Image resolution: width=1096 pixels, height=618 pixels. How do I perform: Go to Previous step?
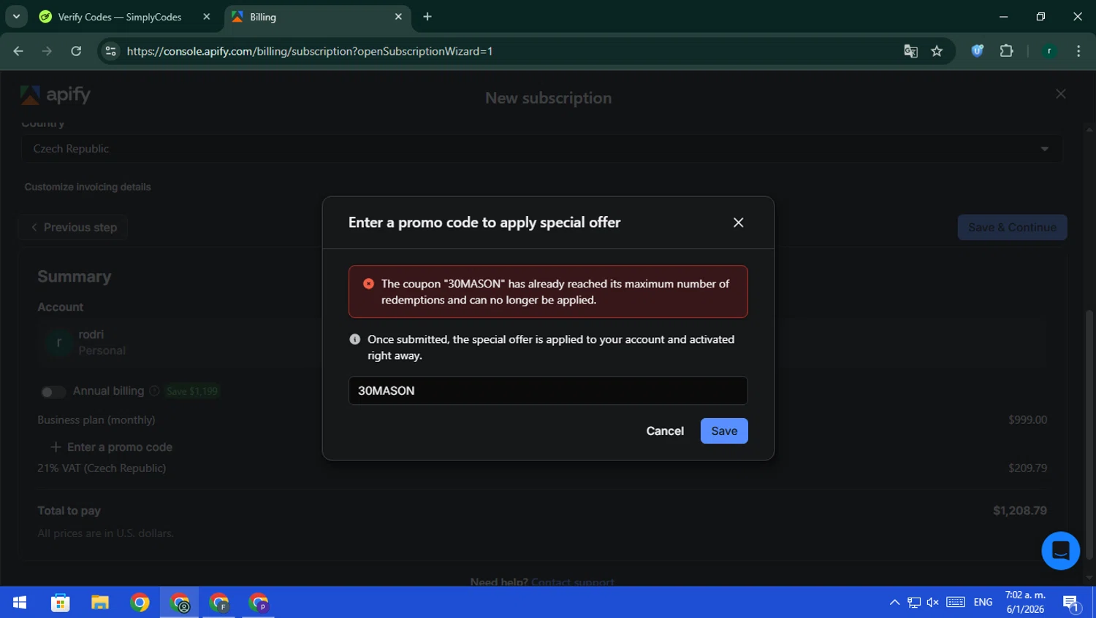click(x=73, y=227)
